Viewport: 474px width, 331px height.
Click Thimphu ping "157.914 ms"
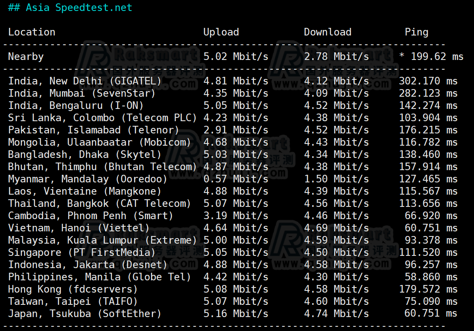click(428, 167)
